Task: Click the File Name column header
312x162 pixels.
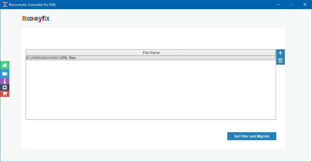Action: pyautogui.click(x=151, y=53)
